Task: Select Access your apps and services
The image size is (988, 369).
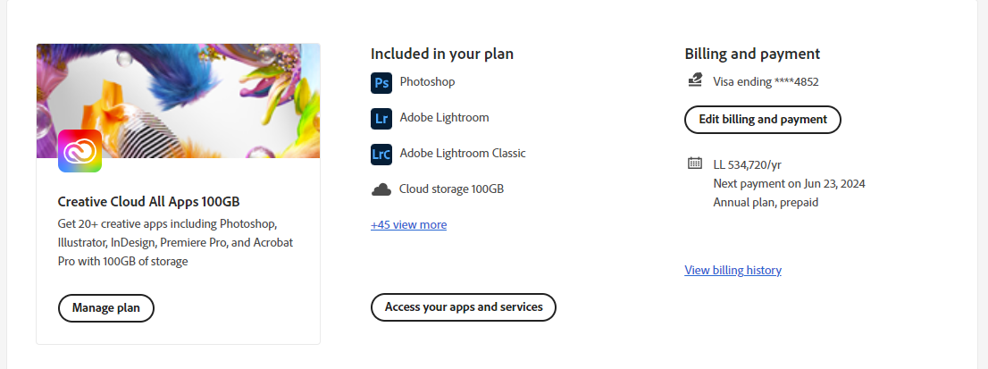Action: 463,307
